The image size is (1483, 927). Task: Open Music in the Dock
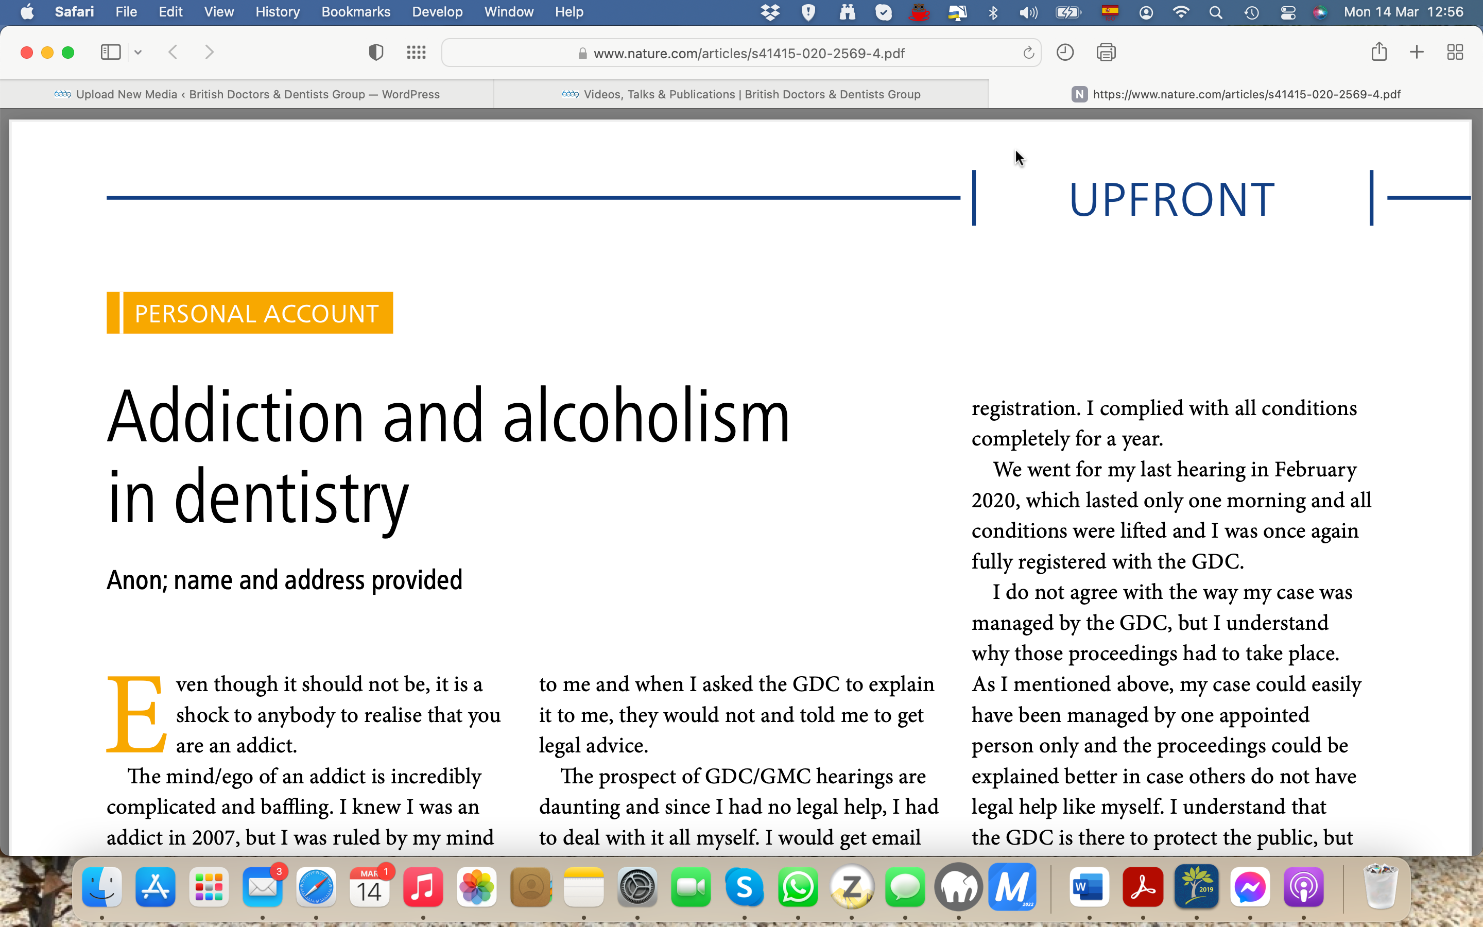coord(423,886)
